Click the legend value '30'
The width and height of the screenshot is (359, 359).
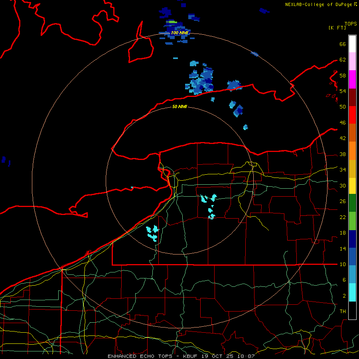click(343, 185)
